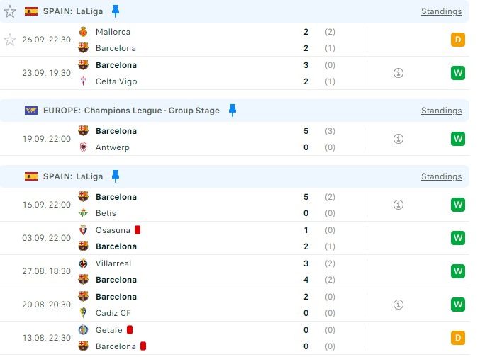
Task: Click the Antwerp team name
Action: (x=112, y=147)
